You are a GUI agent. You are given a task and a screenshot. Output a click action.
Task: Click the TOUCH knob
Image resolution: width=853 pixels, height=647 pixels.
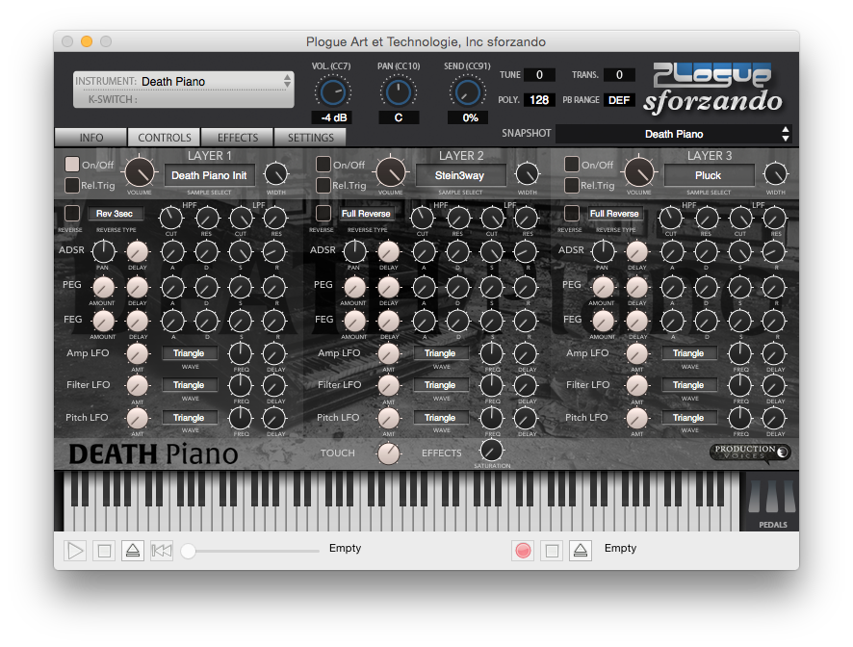point(388,453)
